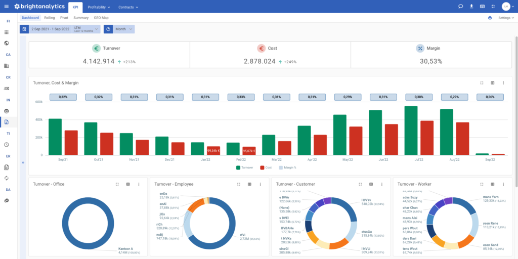This screenshot has height=259, width=518.
Task: Open the IN sidebar section
Action: point(8,100)
